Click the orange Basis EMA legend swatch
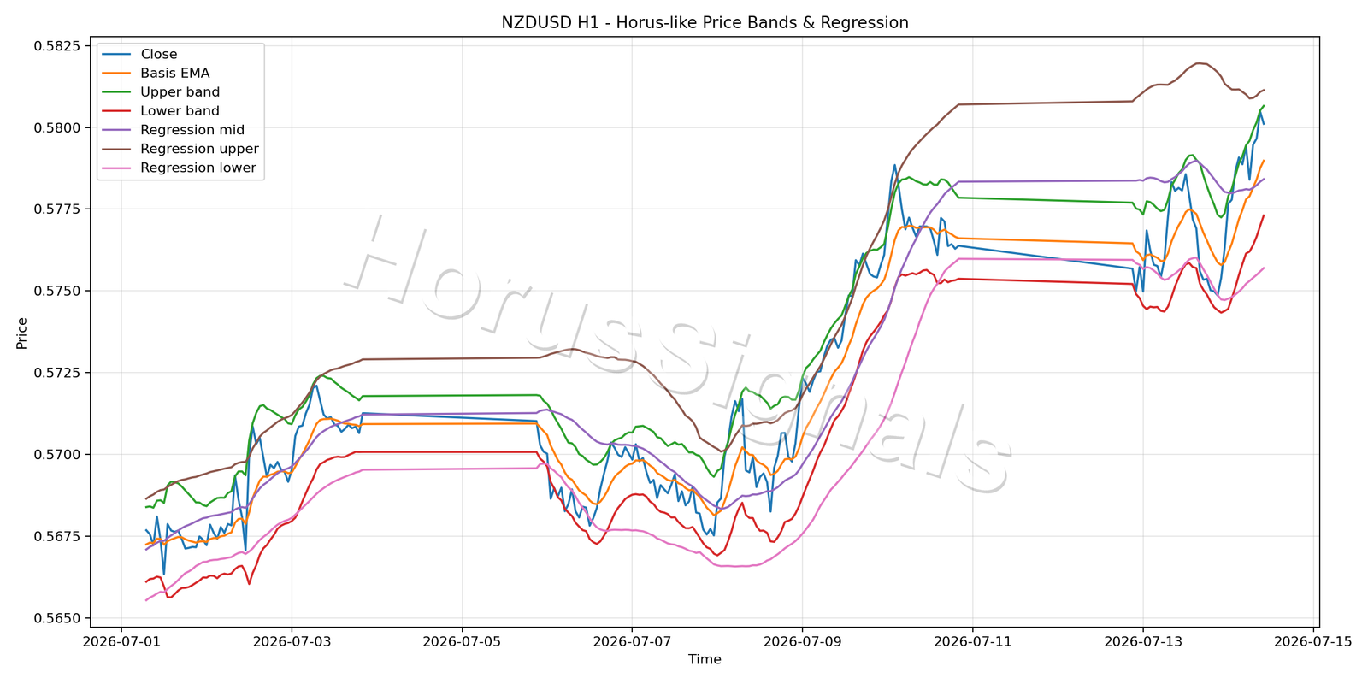 [x=116, y=73]
